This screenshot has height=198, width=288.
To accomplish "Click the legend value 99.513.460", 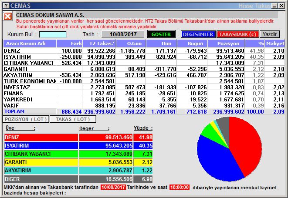I will (119, 137).
